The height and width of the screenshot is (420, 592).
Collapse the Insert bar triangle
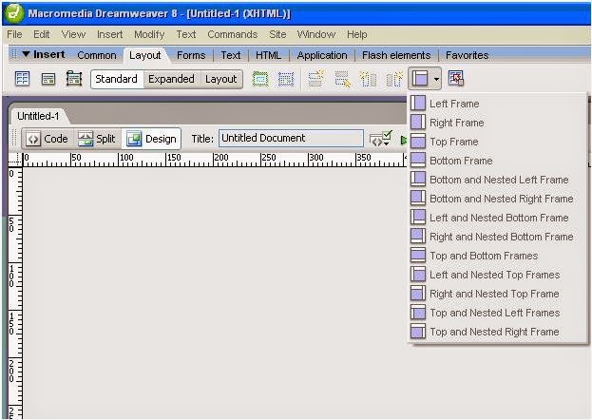point(26,54)
